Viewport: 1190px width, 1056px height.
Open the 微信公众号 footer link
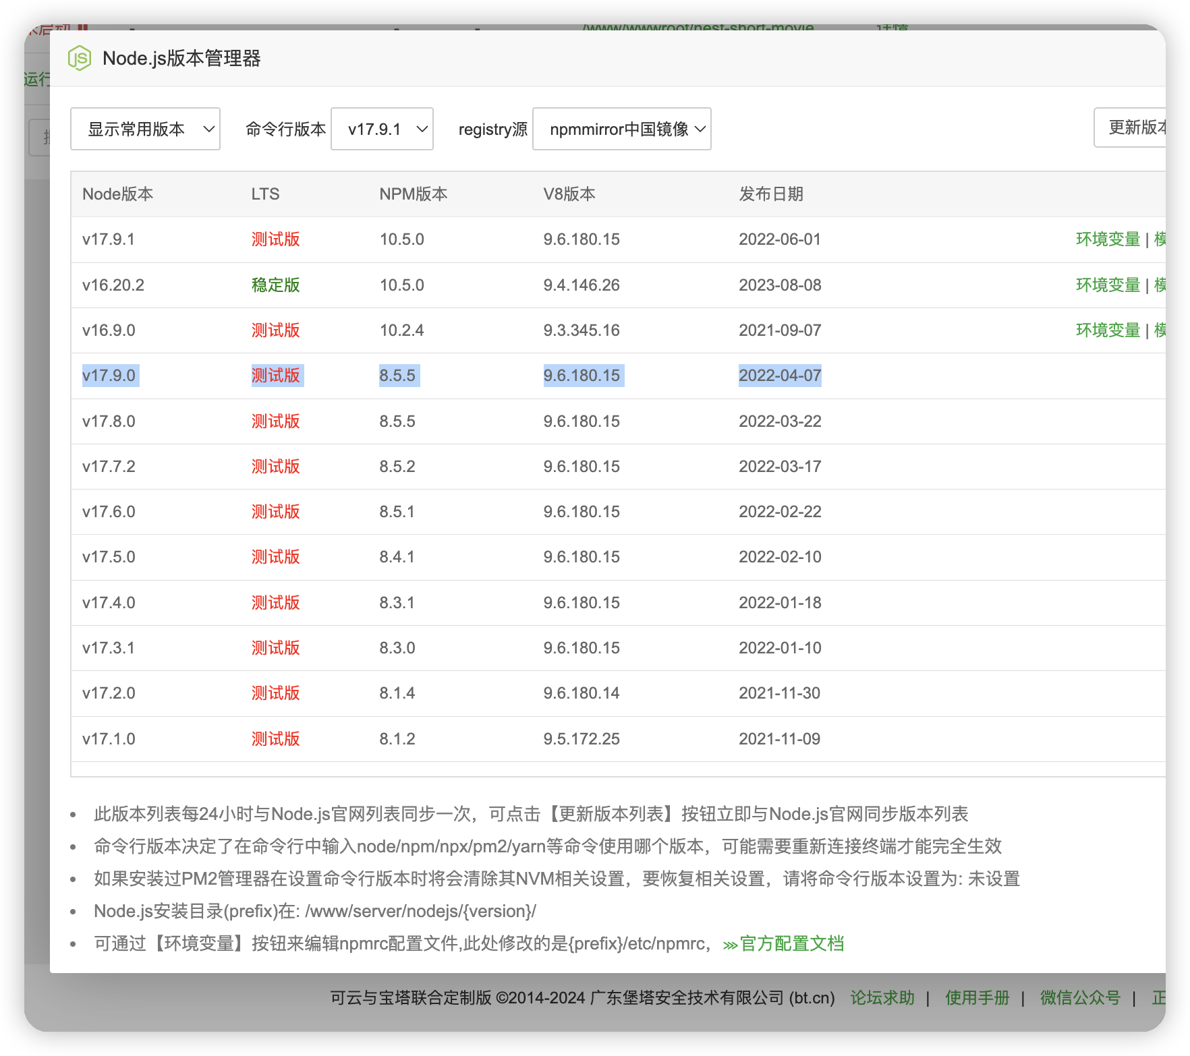1080,997
